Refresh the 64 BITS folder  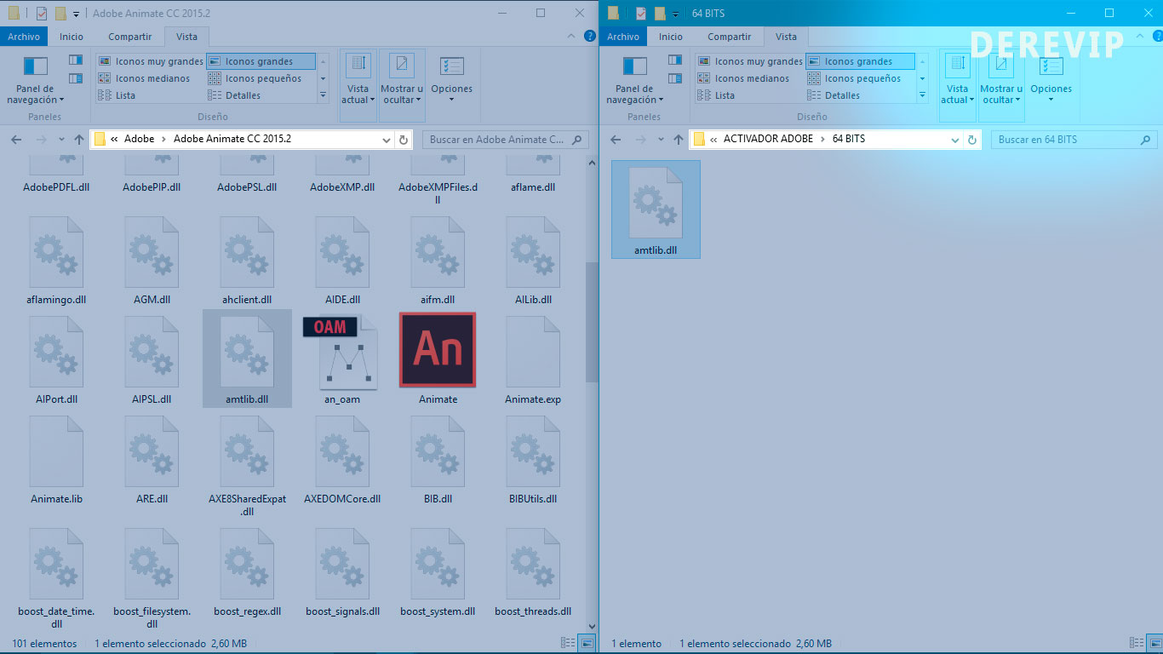click(972, 140)
